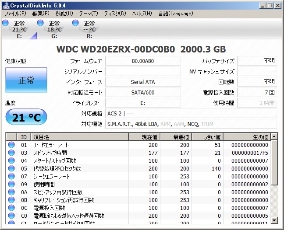The image size is (284, 230).
Task: Select the 代替処理済のセクタ数 row name
Action: tap(57, 169)
